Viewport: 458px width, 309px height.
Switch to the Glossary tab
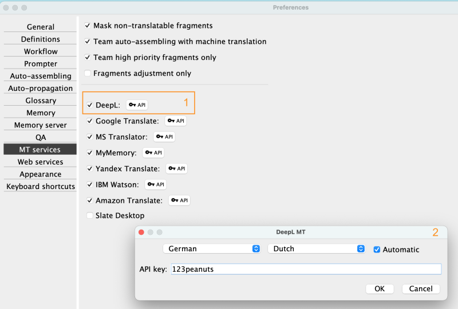[x=40, y=101]
